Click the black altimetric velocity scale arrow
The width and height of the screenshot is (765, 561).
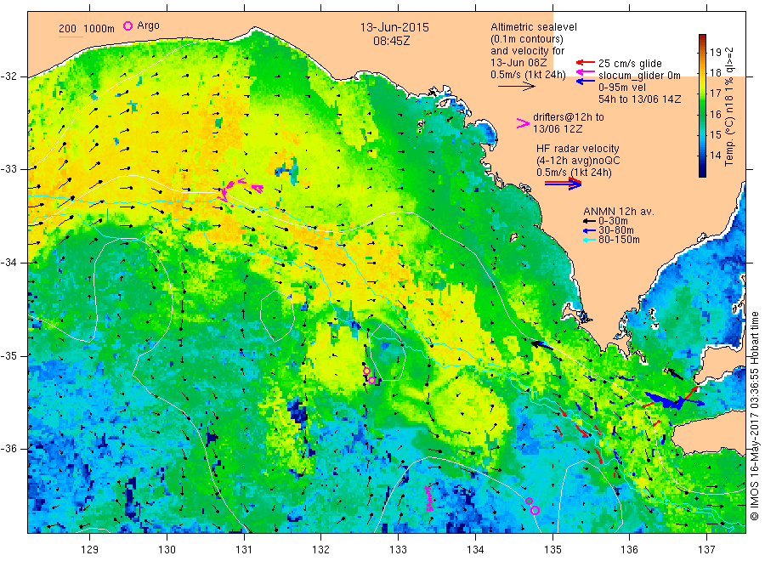517,87
